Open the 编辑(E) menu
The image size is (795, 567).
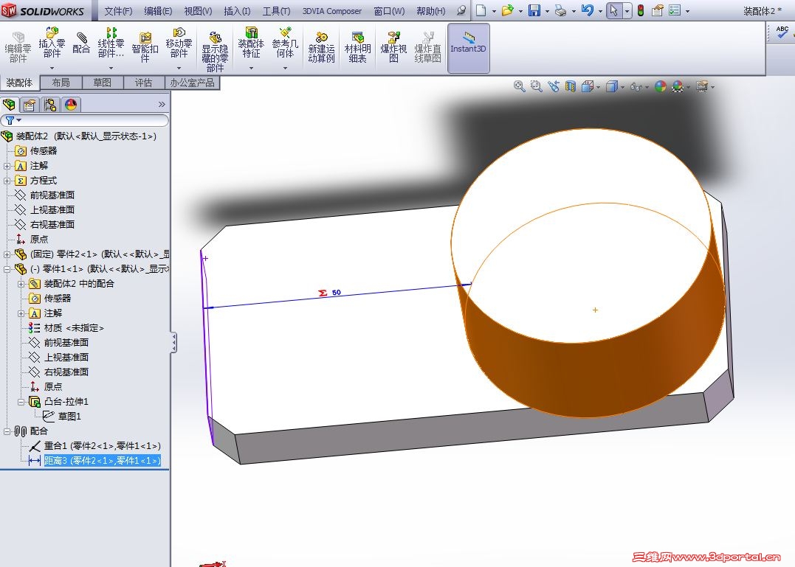(158, 10)
